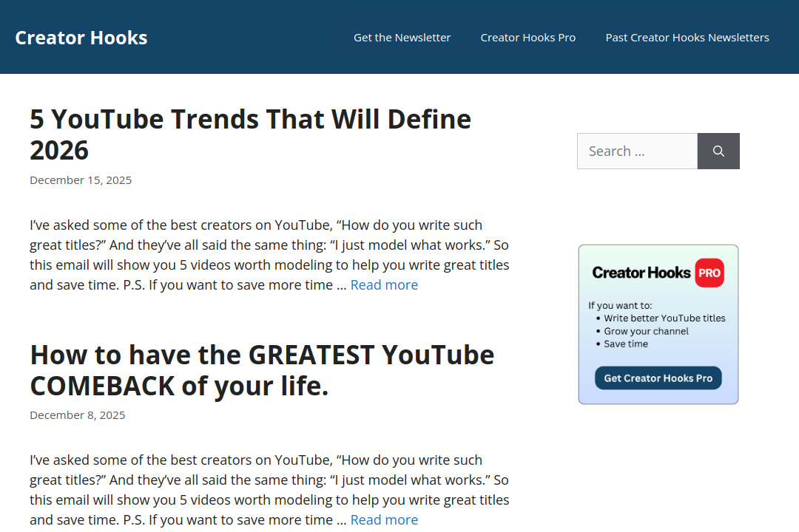Click the December 8, 2025 post date
The width and height of the screenshot is (799, 532).
[x=77, y=415]
